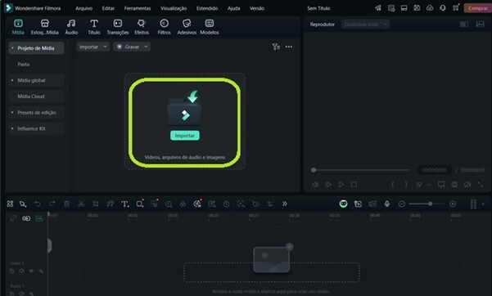This screenshot has height=296, width=492.
Task: Open the Ajuda menu
Action: pyautogui.click(x=234, y=8)
